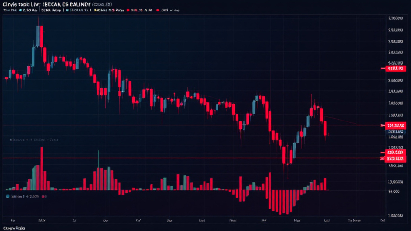The height and width of the screenshot is (231, 411).
Task: Click the last red legend dot in header
Action: point(158,10)
